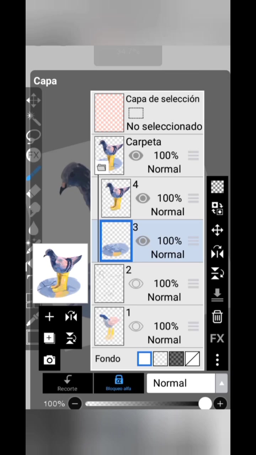Click the blend mode arrow expander
This screenshot has width=256, height=455.
(x=222, y=383)
